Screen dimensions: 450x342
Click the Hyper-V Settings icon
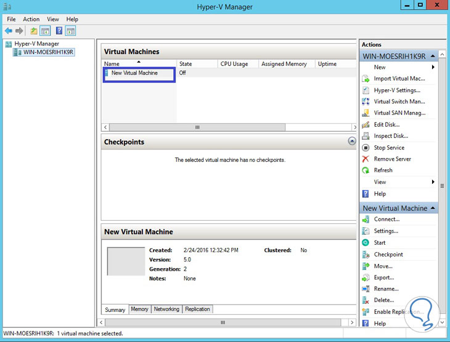click(366, 90)
